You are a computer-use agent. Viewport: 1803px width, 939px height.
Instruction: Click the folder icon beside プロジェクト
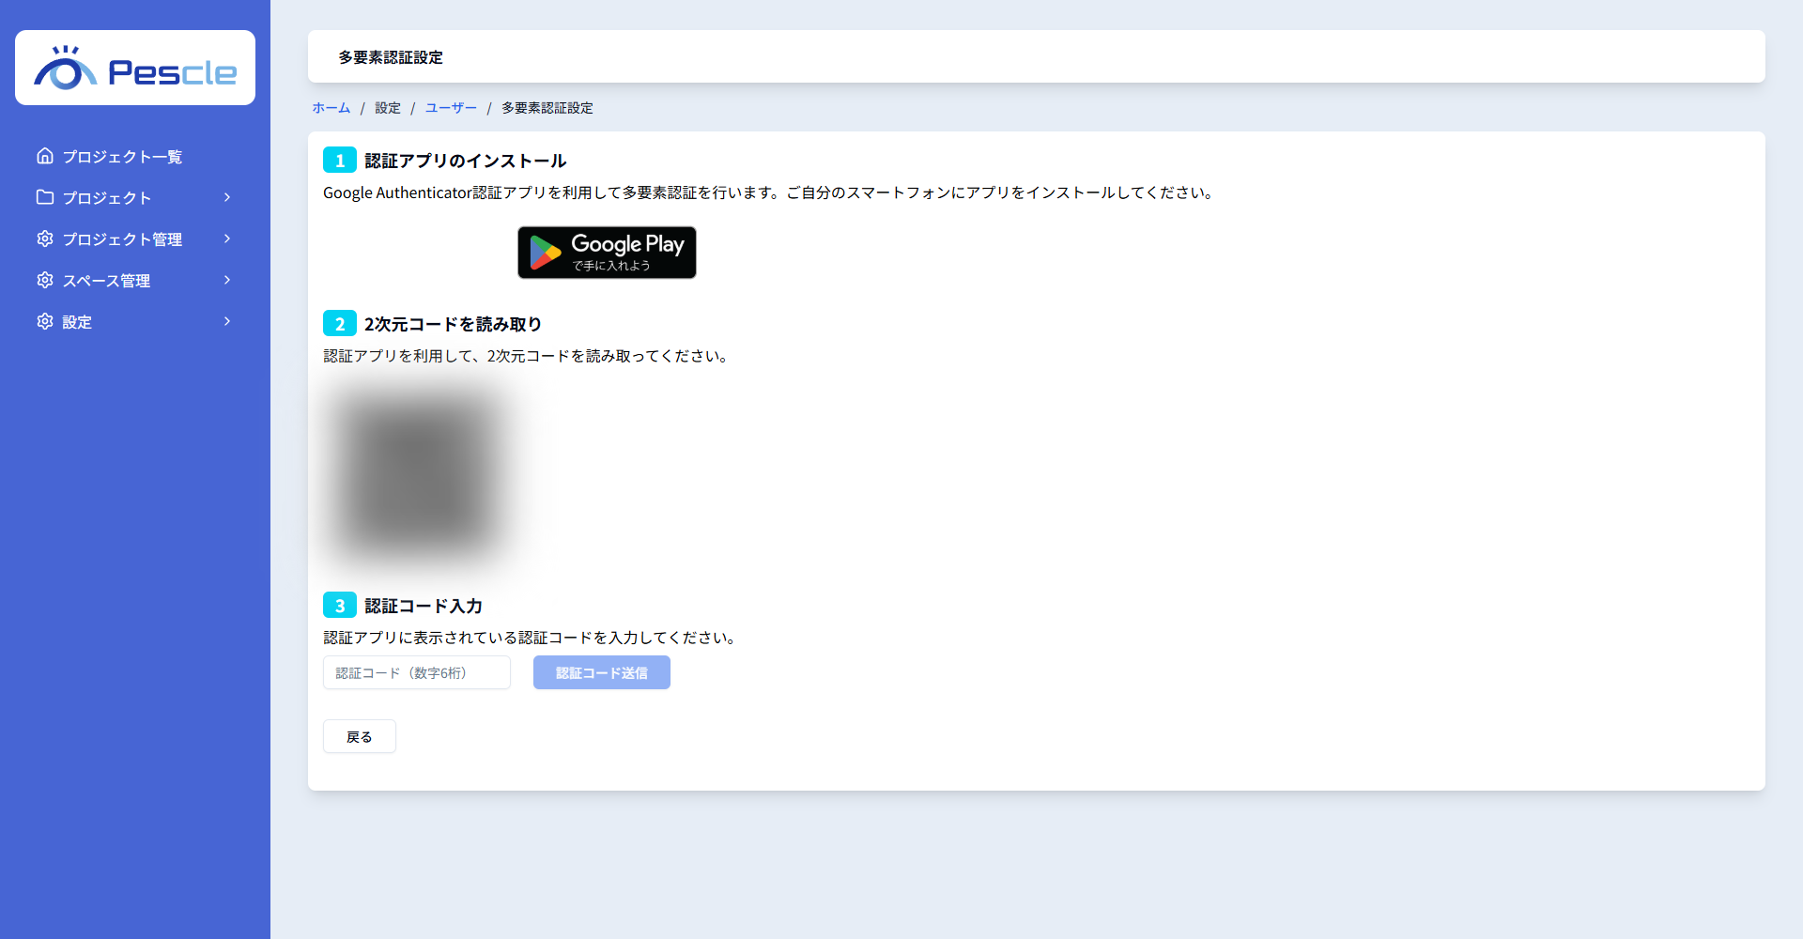click(x=45, y=197)
